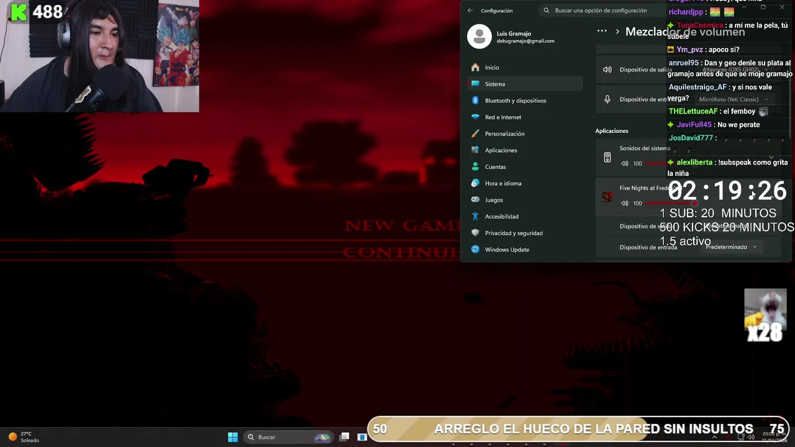Click NEW GAME in the game menu

coord(402,225)
